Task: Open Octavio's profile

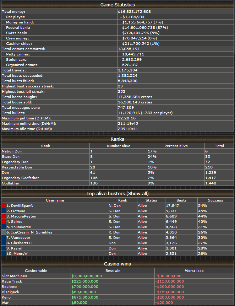Action: tap(18, 211)
